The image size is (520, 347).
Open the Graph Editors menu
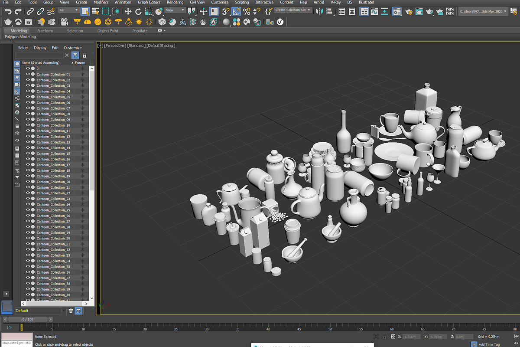pyautogui.click(x=149, y=2)
